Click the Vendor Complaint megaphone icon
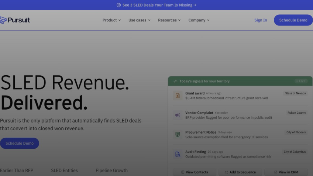Image resolution: width=313 pixels, height=176 pixels. pos(178,115)
